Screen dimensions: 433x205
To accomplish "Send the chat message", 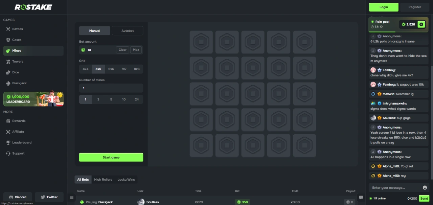I will click(424, 199).
